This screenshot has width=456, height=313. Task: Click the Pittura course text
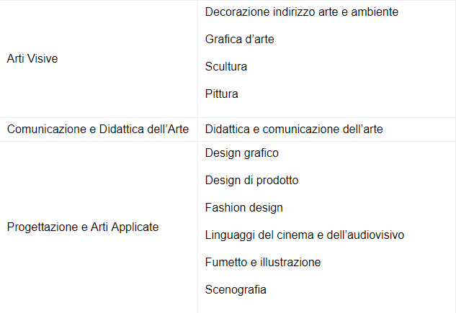point(221,94)
